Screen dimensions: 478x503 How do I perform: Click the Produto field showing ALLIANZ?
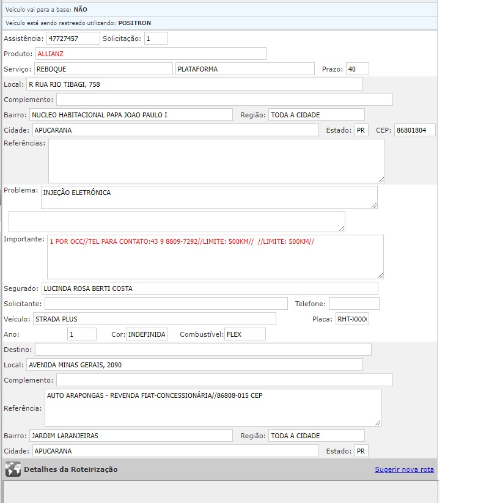[x=150, y=54]
